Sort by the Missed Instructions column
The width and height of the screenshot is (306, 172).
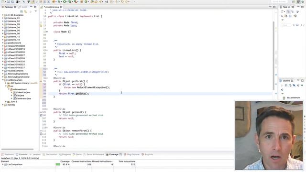point(102,161)
